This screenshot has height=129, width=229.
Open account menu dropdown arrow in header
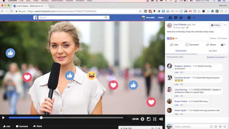pyautogui.click(x=194, y=18)
